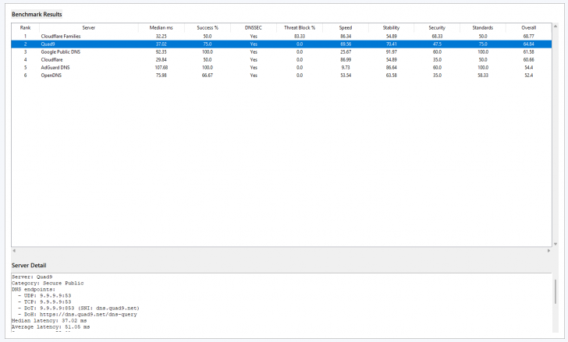Image resolution: width=568 pixels, height=342 pixels.
Task: Click threat block value 83.33
Action: pos(300,37)
